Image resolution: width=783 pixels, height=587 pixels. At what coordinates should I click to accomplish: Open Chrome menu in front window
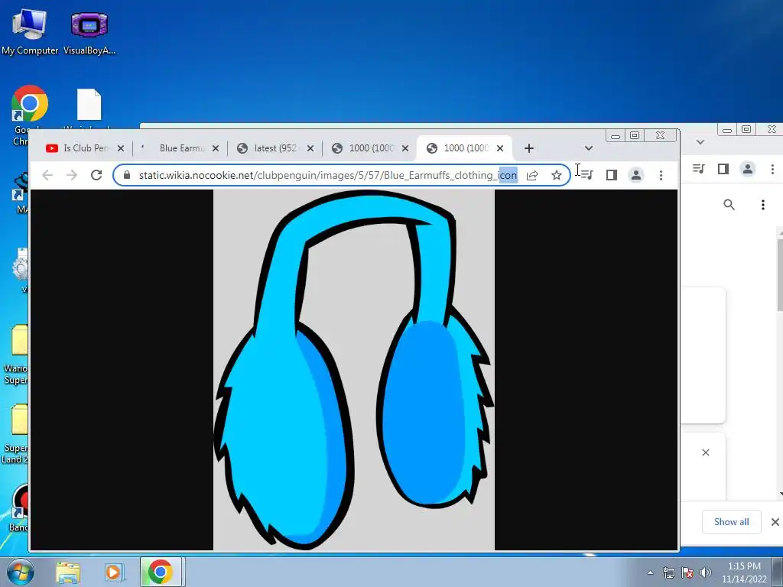(x=661, y=175)
